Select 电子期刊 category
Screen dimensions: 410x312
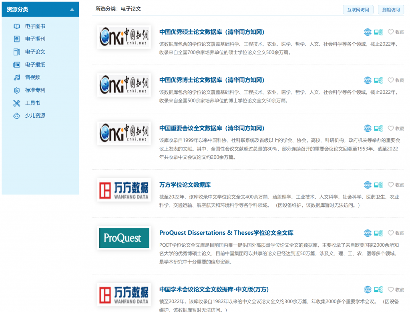(35, 39)
